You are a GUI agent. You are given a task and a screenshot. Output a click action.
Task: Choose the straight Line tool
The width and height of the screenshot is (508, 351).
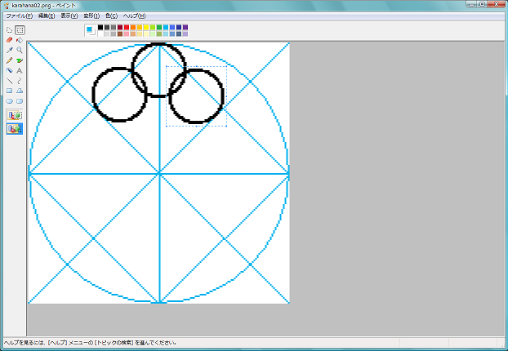pos(10,81)
